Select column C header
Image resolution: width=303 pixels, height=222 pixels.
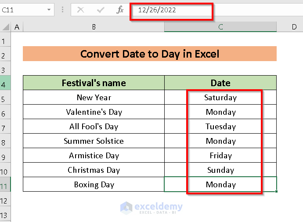220,27
